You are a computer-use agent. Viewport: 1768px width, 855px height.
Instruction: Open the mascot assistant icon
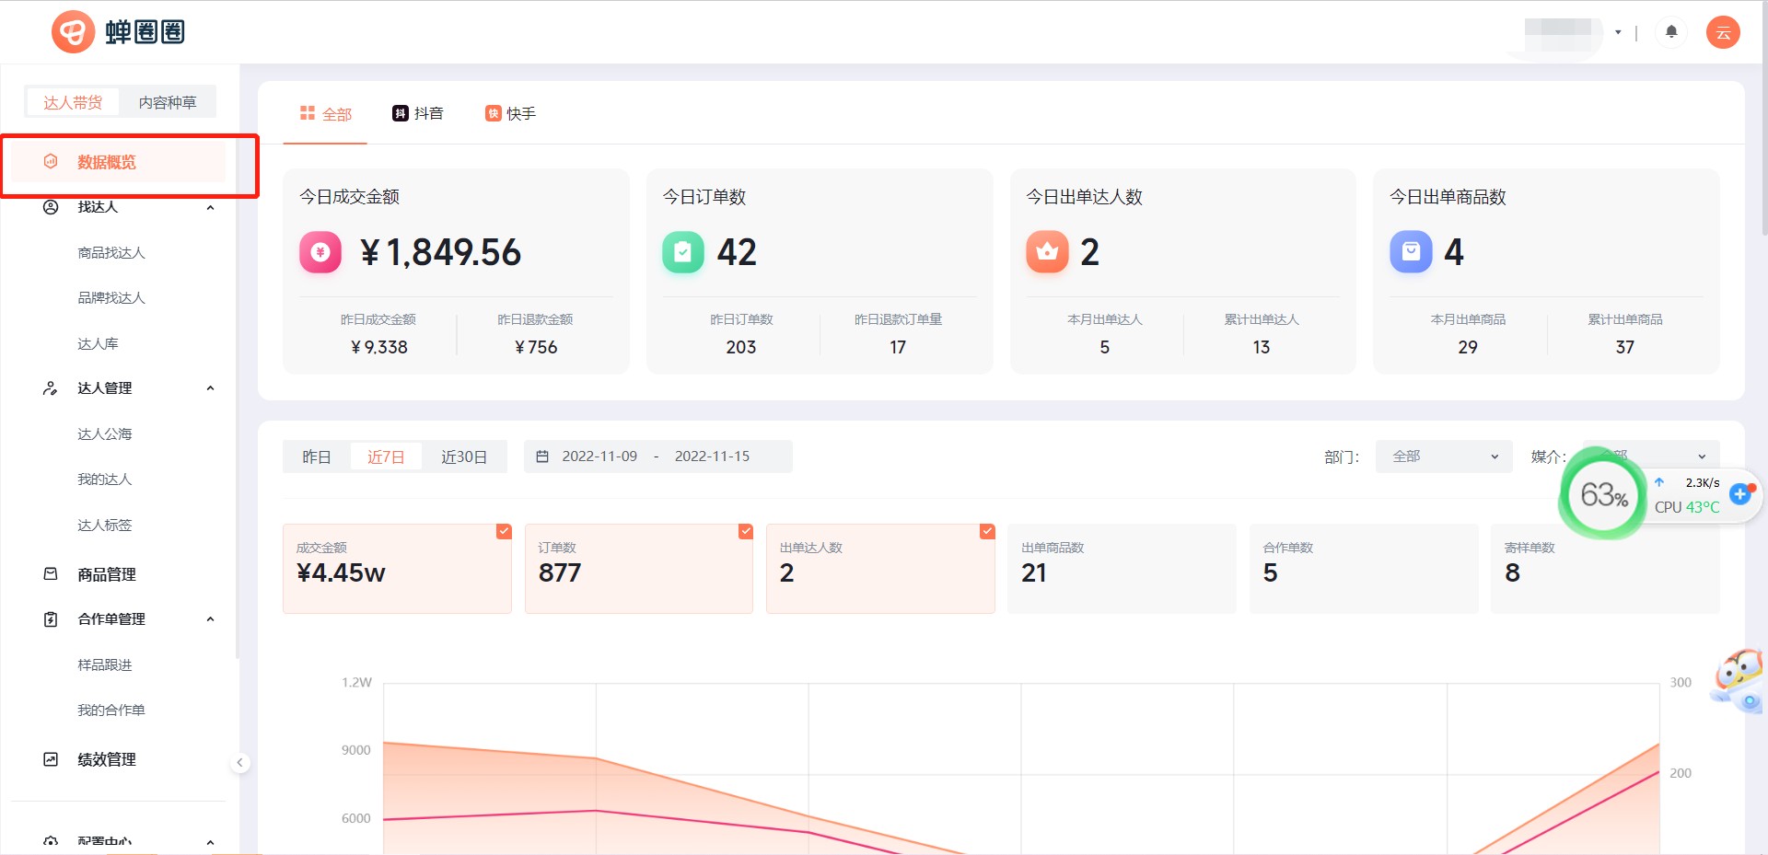pyautogui.click(x=1738, y=681)
